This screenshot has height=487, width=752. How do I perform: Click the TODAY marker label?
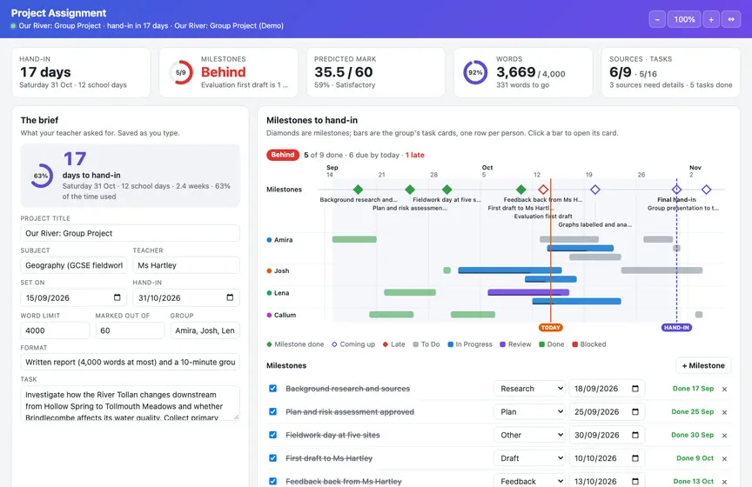[x=551, y=327]
